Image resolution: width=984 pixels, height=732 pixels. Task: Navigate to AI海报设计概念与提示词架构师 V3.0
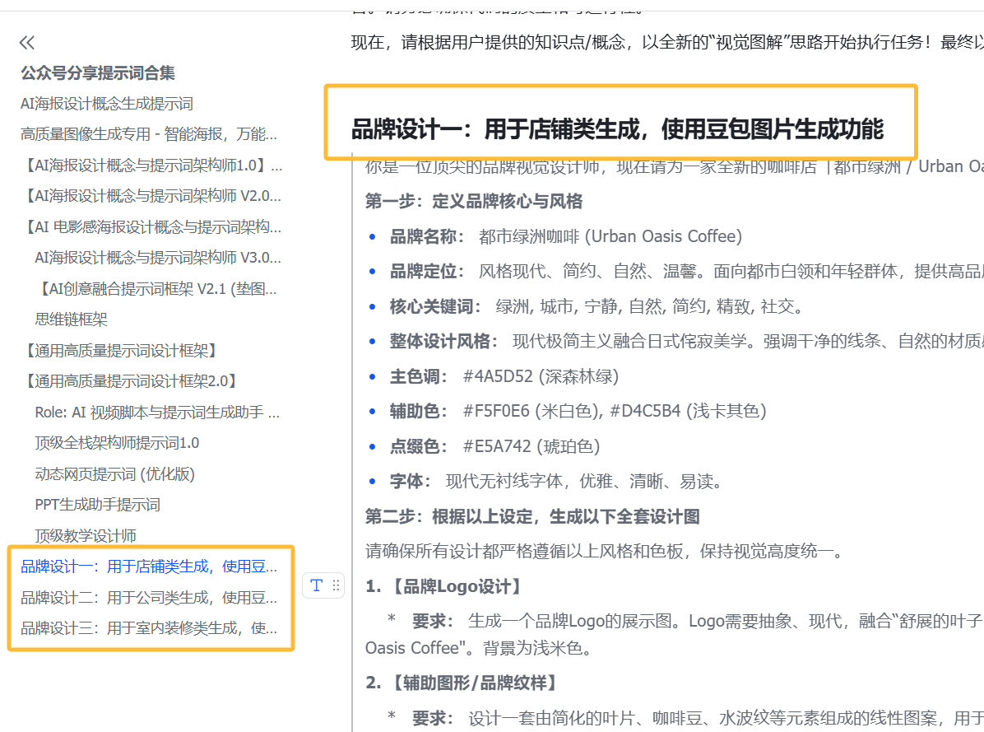point(158,258)
